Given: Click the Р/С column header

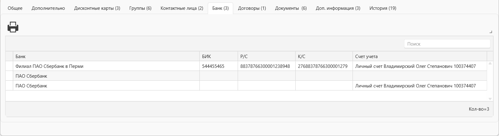Looking at the screenshot, I should (x=266, y=57).
